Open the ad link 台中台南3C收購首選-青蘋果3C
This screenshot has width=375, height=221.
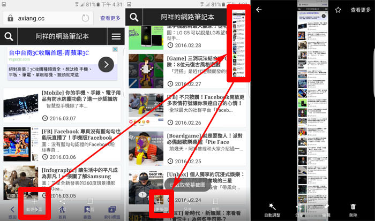pyautogui.click(x=49, y=53)
